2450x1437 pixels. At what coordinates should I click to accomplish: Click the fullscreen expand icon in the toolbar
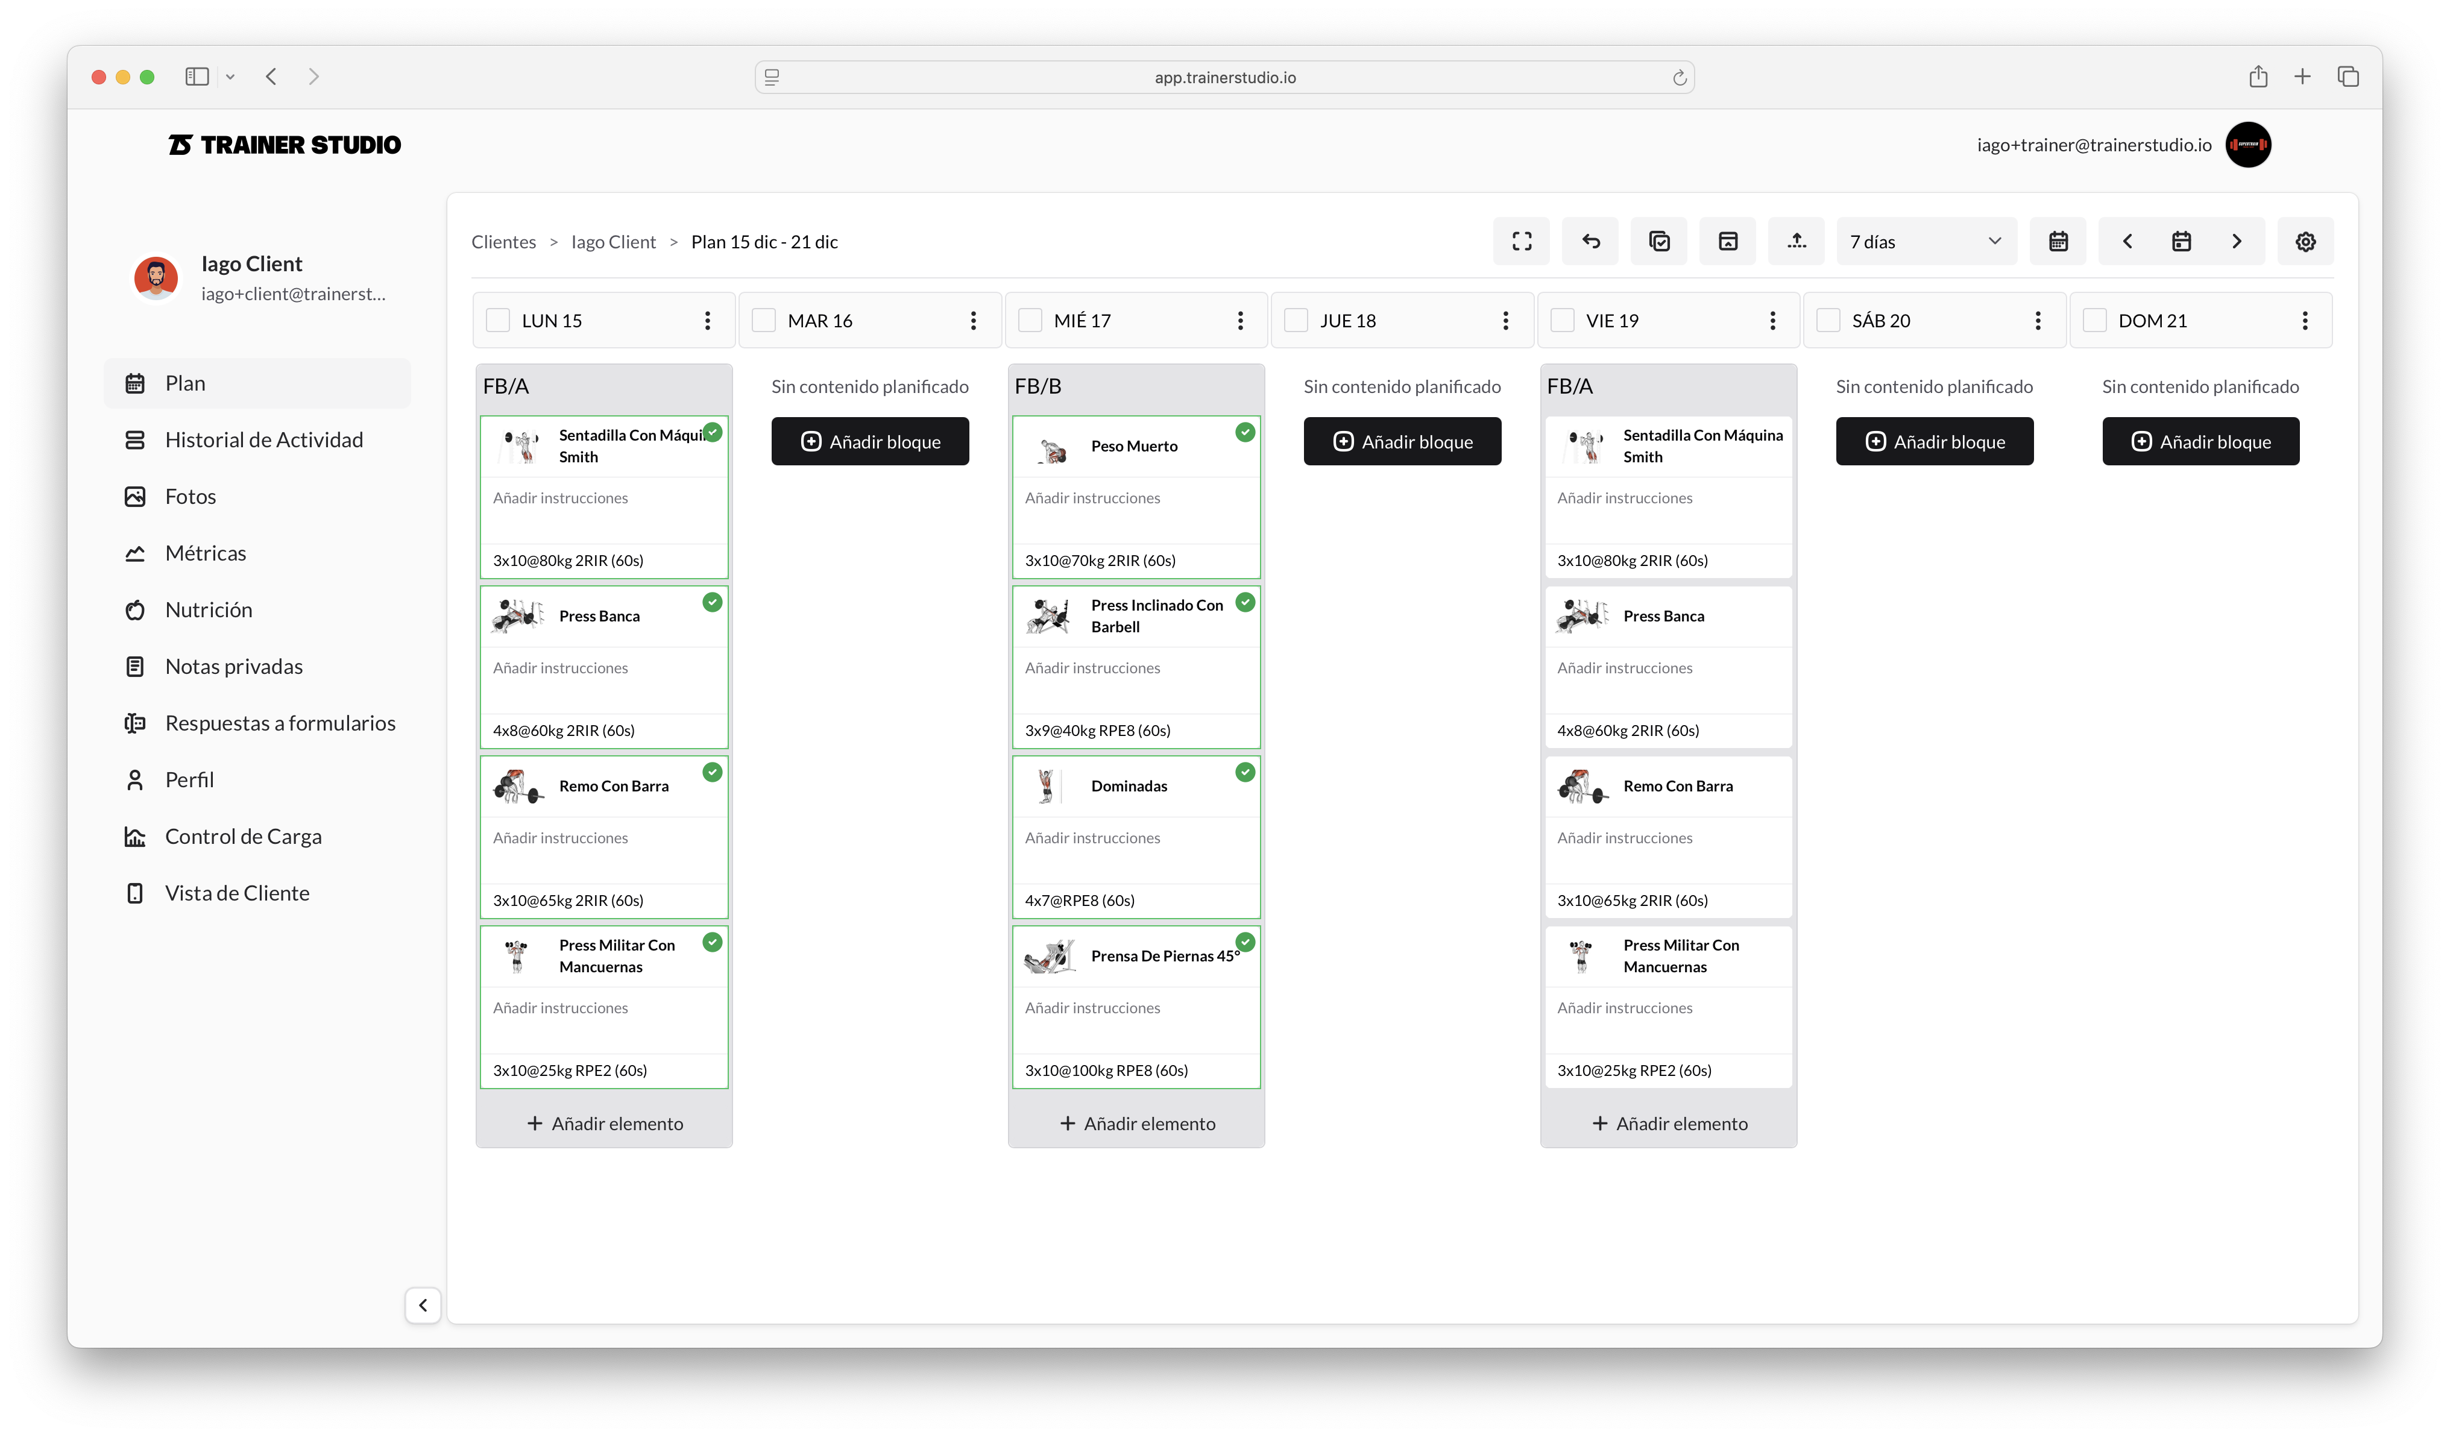tap(1522, 241)
